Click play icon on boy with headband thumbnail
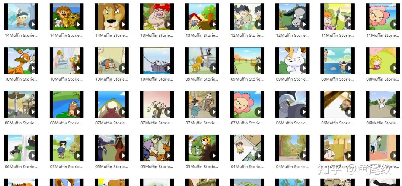The width and height of the screenshot is (402, 186). coord(33,24)
